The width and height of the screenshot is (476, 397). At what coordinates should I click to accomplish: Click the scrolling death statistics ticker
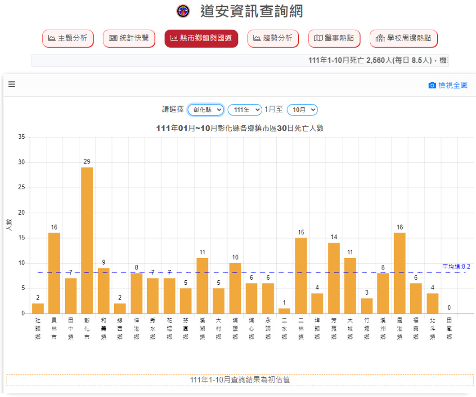coord(240,61)
